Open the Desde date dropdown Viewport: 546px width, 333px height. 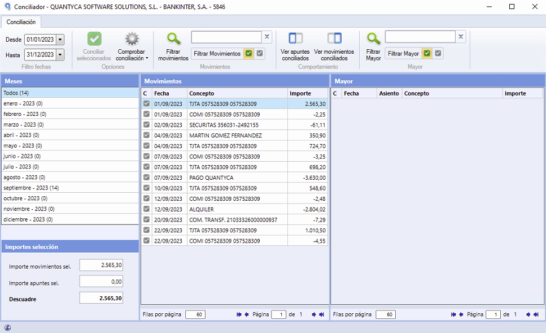(x=60, y=40)
